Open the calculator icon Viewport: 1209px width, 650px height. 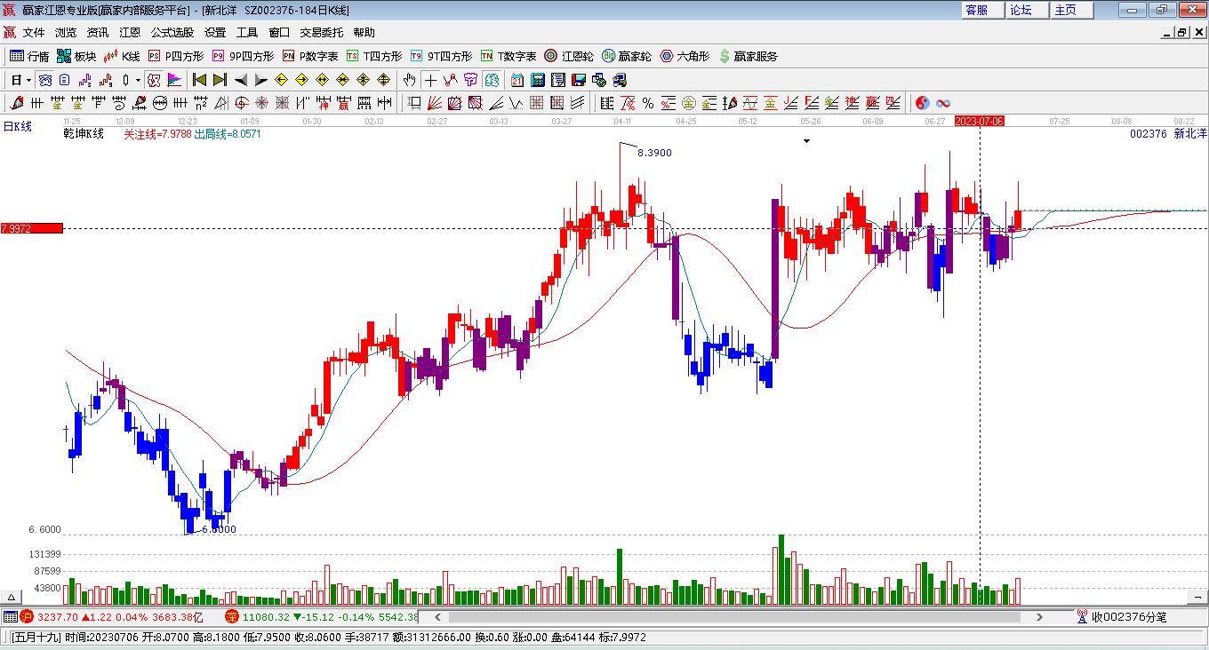(x=538, y=80)
